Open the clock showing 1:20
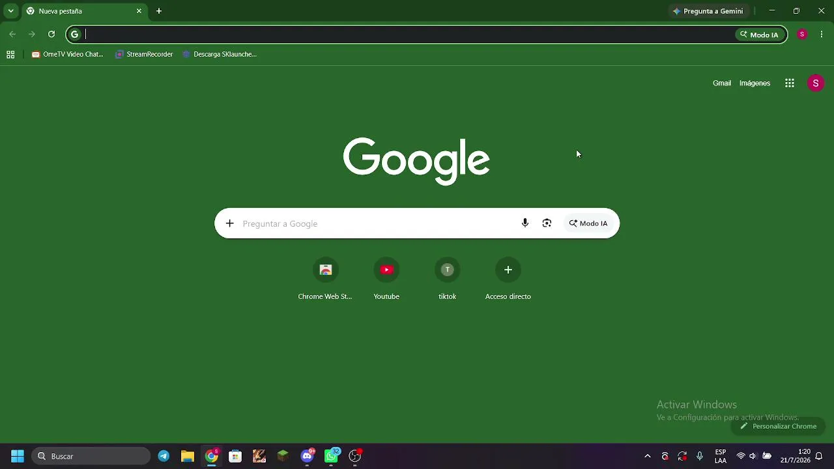The height and width of the screenshot is (469, 834). click(x=796, y=457)
